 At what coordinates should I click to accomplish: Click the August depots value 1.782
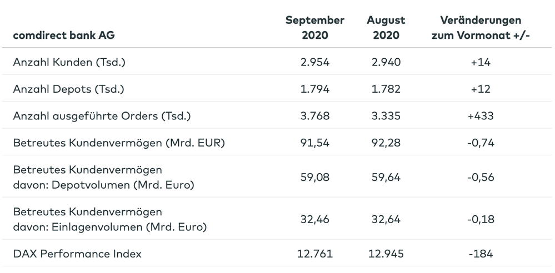[x=386, y=89]
